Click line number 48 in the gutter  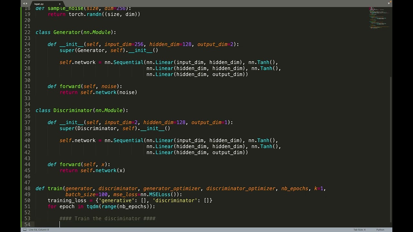pyautogui.click(x=27, y=188)
